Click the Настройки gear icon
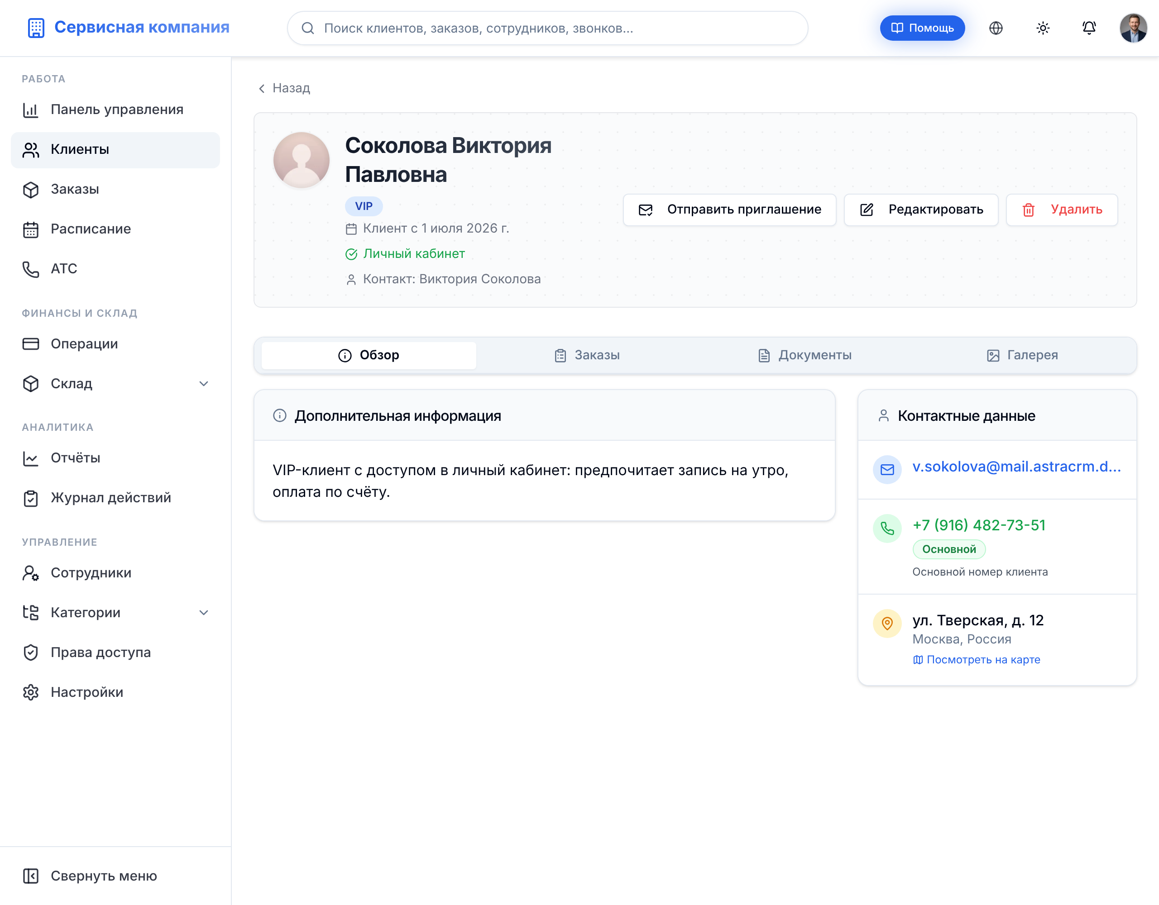Screen dimensions: 1159x905 click(x=31, y=692)
